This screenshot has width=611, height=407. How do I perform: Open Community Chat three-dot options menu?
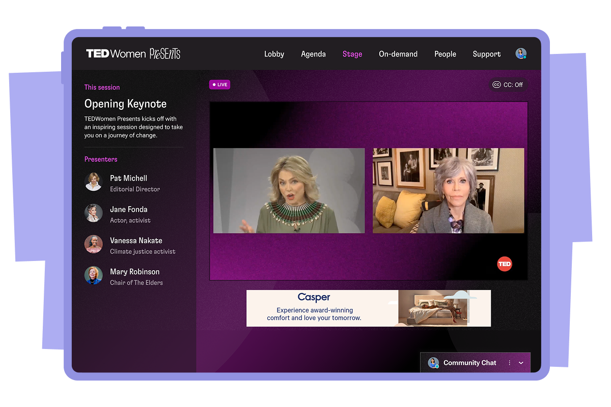point(509,363)
